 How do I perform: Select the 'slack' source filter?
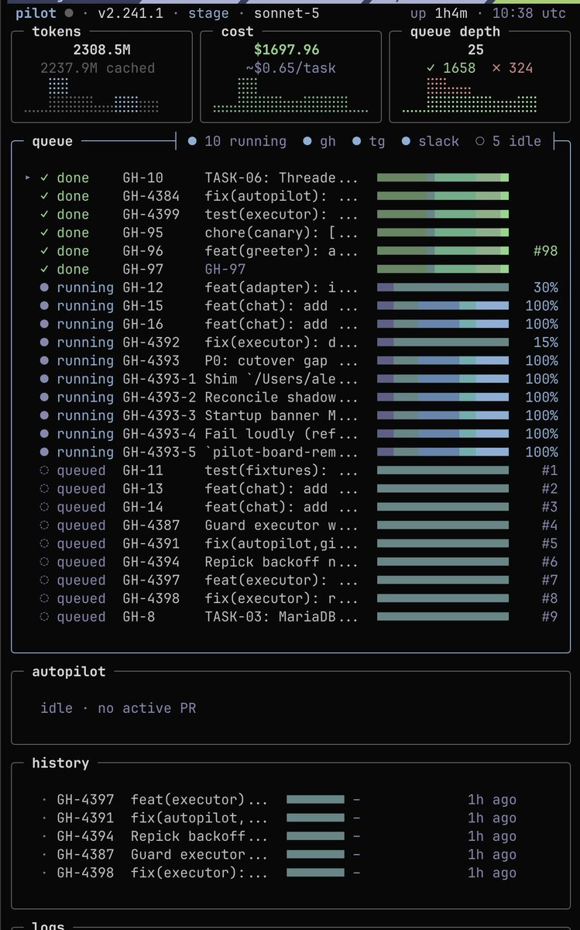click(x=431, y=141)
